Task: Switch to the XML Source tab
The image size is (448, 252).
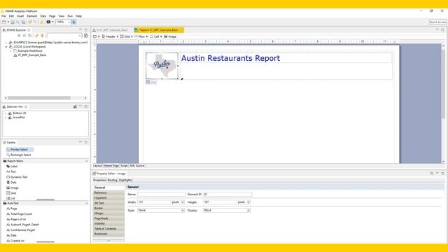Action: [137, 166]
